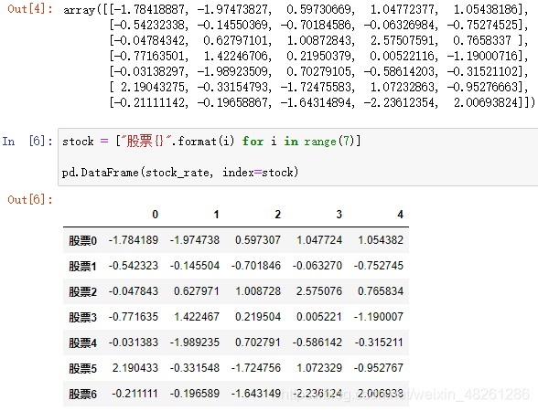Click cell value -1.190007
Screen dimensions: 538x411
point(379,317)
